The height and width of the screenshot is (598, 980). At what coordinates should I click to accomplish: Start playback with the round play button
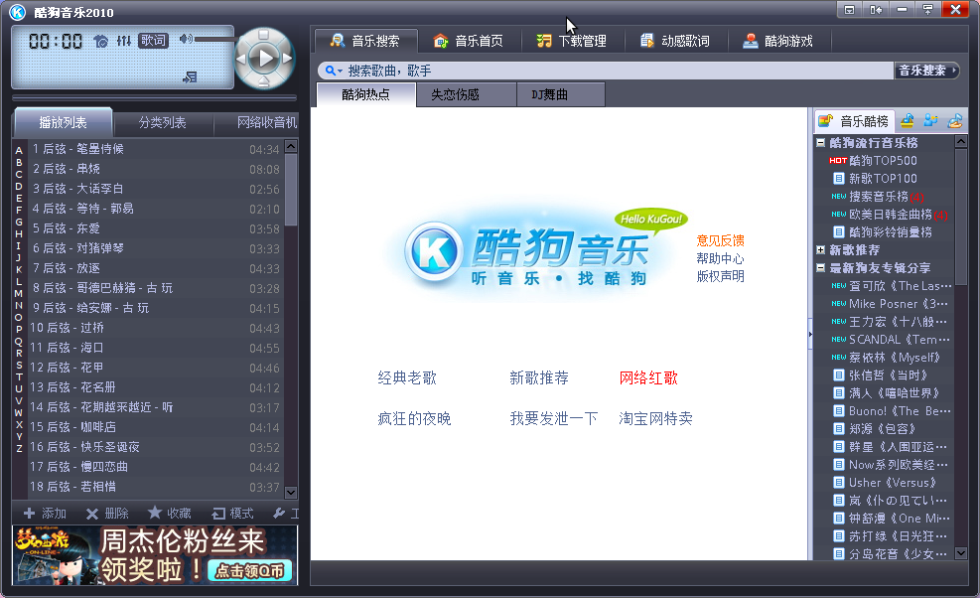point(264,59)
